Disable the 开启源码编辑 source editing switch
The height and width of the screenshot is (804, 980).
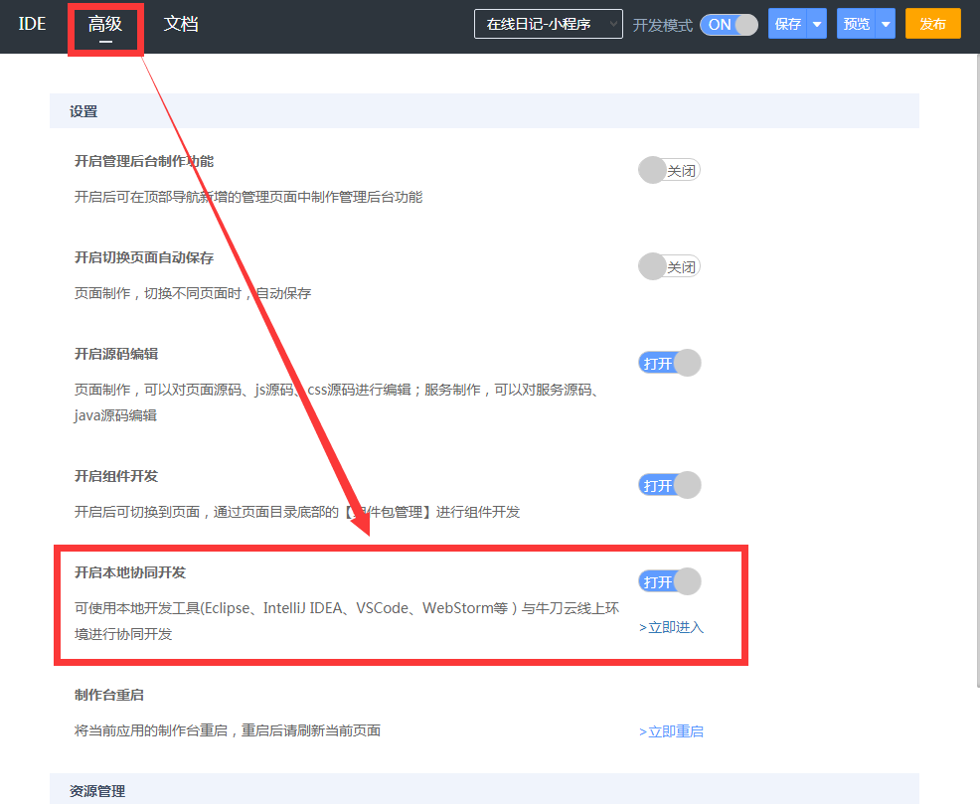tap(668, 362)
